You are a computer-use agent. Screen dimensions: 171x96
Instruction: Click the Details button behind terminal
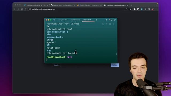coord(56,65)
